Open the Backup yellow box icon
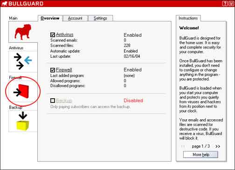 coord(23,121)
